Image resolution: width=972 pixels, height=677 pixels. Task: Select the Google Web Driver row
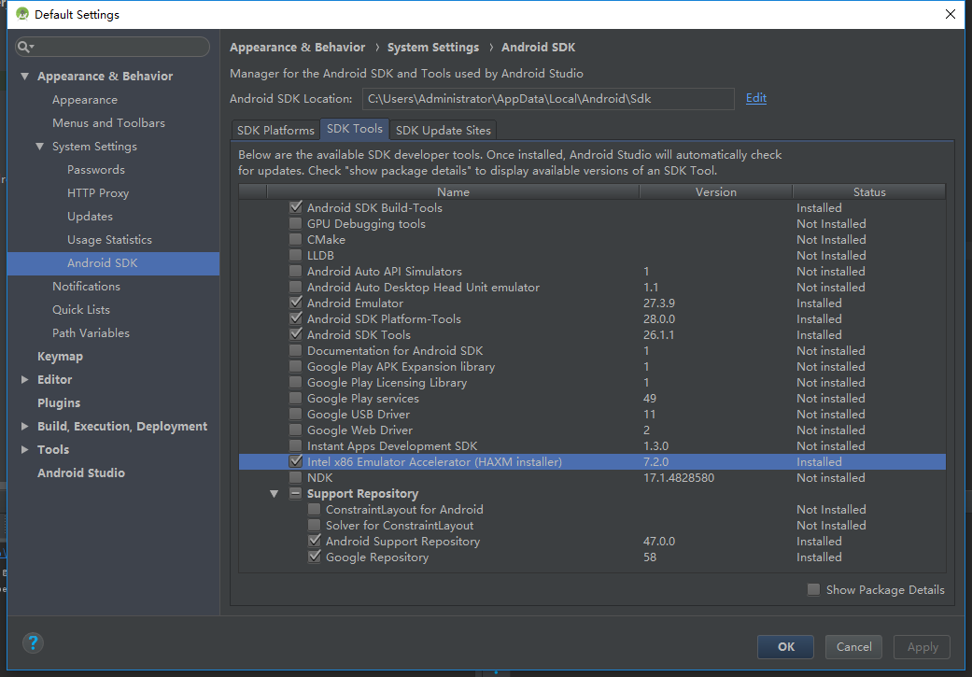click(x=592, y=430)
